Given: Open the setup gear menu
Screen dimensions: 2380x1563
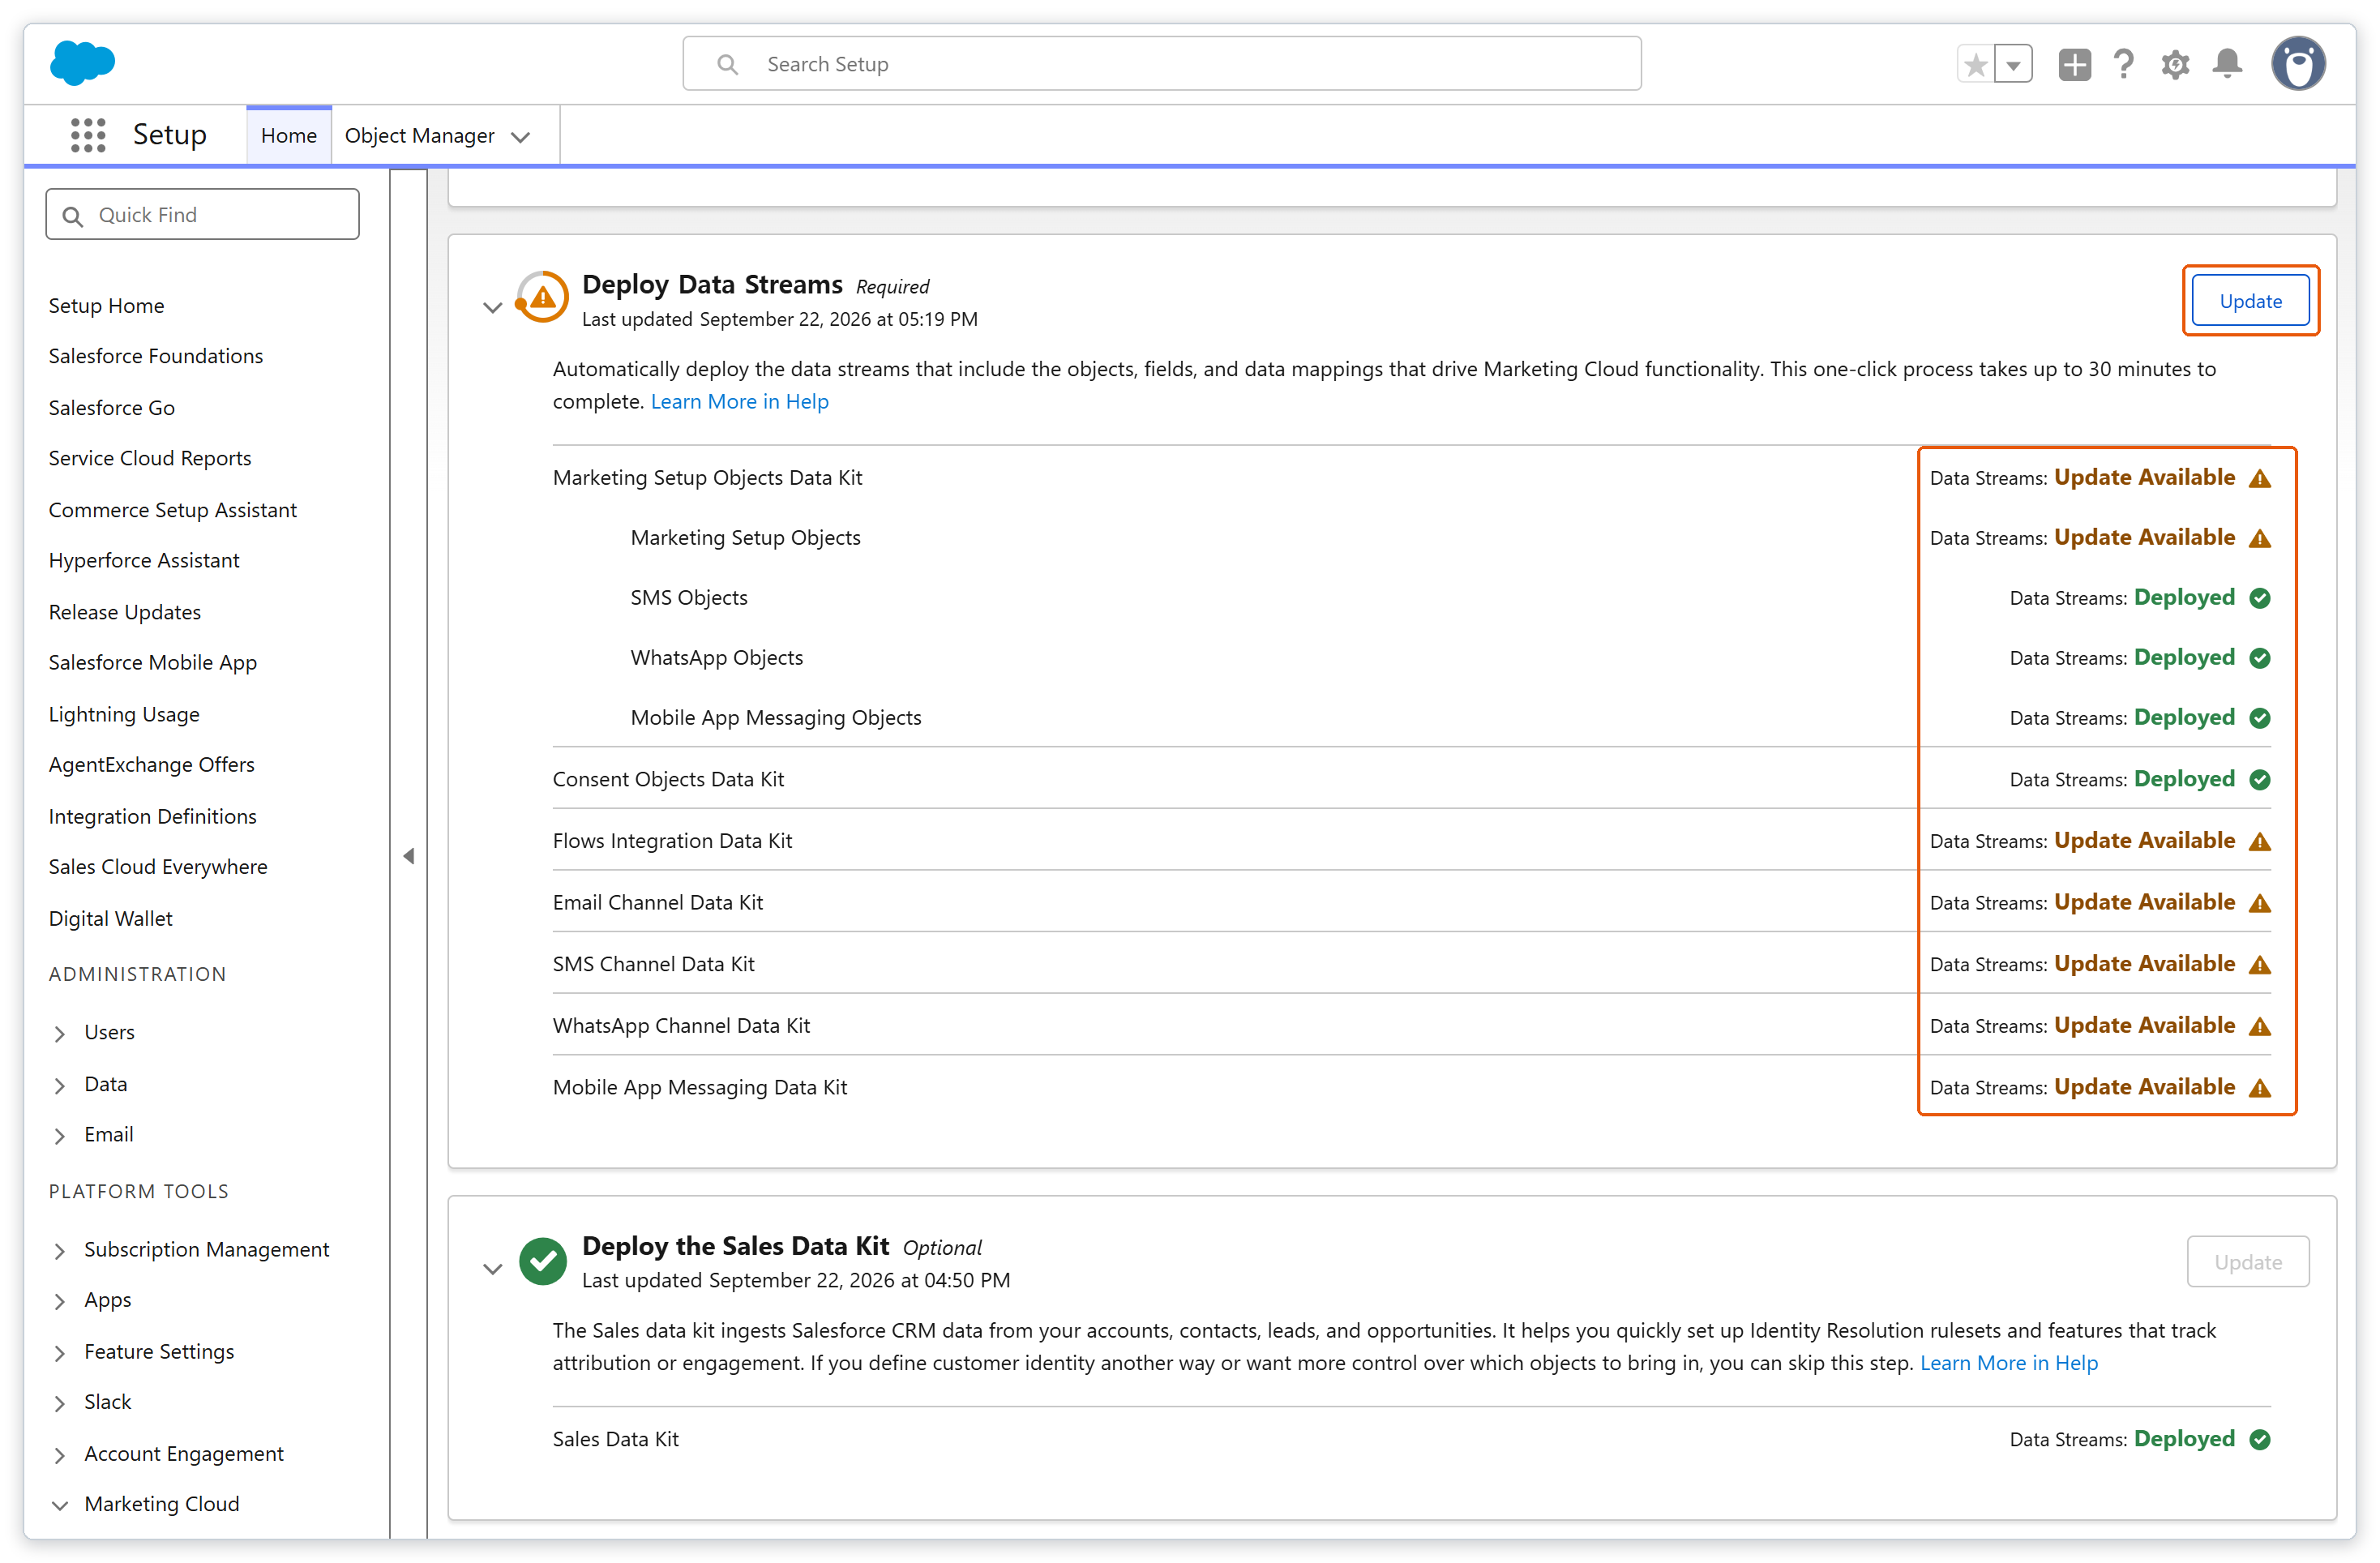Looking at the screenshot, I should tap(2174, 65).
